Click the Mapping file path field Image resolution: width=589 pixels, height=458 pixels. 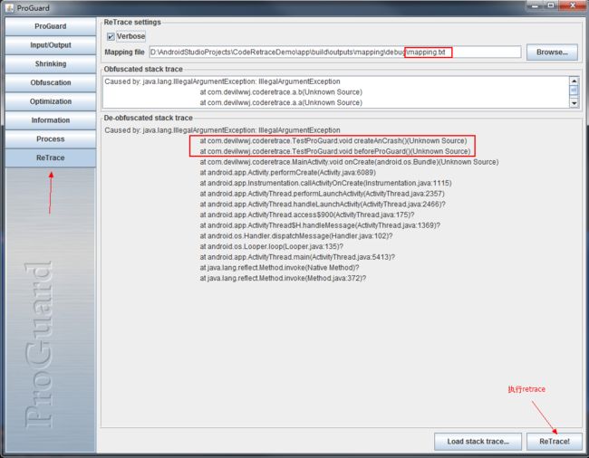click(x=335, y=52)
